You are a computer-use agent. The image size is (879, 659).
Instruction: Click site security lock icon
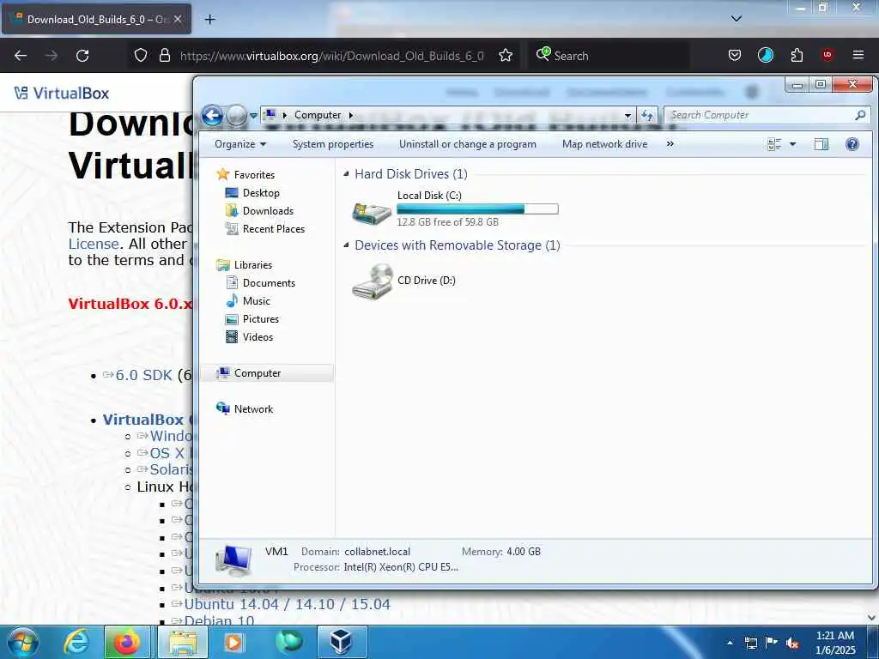165,55
